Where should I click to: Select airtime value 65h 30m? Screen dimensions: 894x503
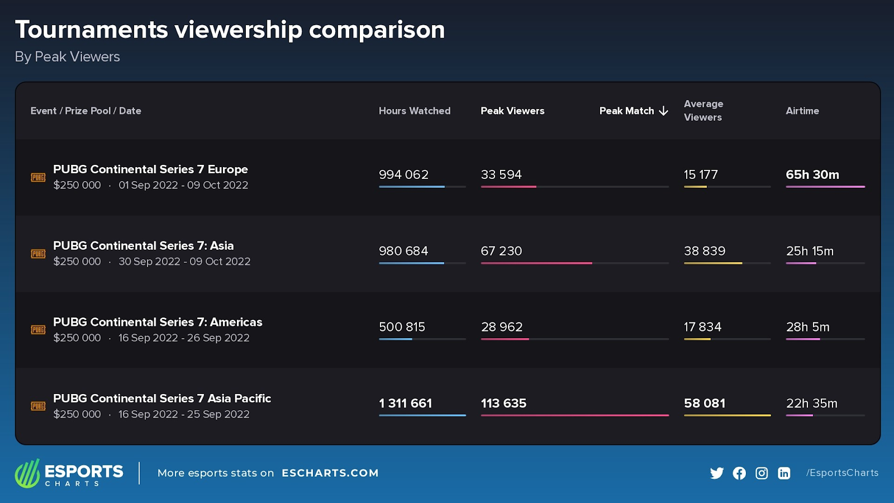click(812, 174)
